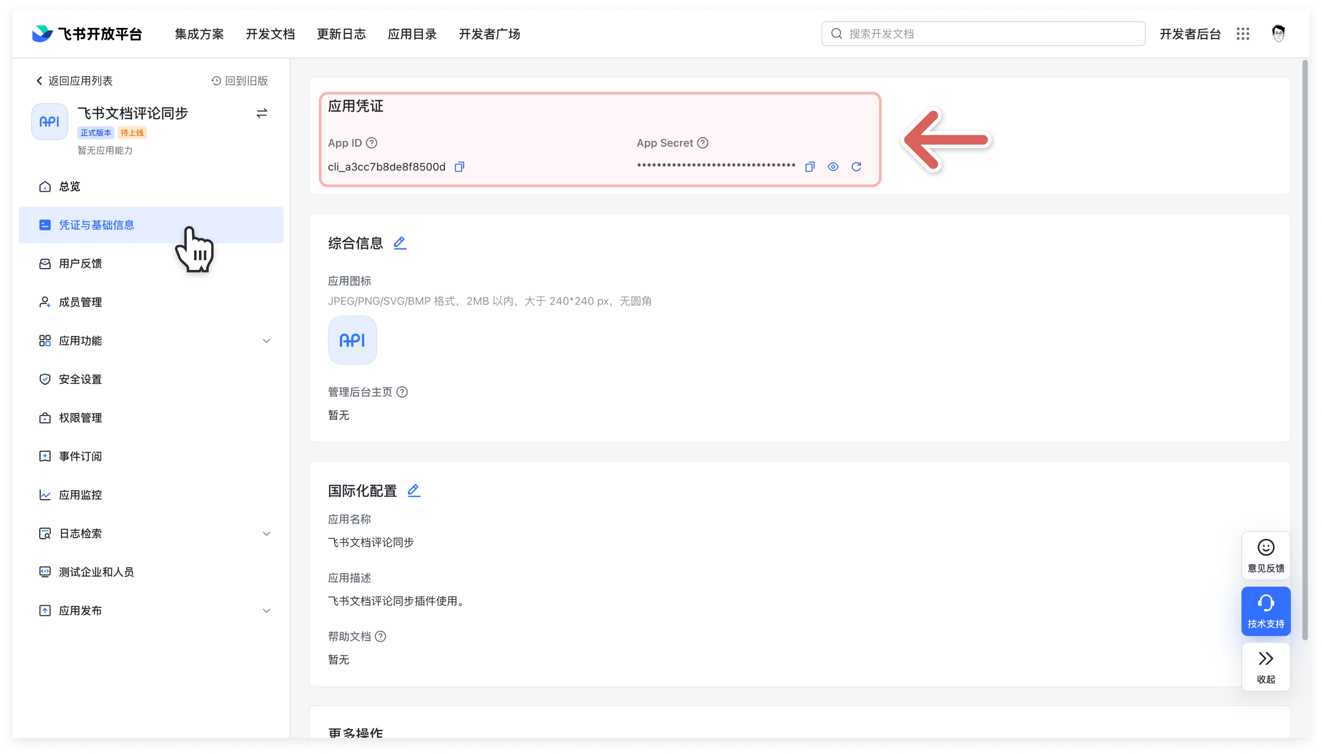Open 集成方案 in top navigation
This screenshot has width=1322, height=754.
point(199,34)
